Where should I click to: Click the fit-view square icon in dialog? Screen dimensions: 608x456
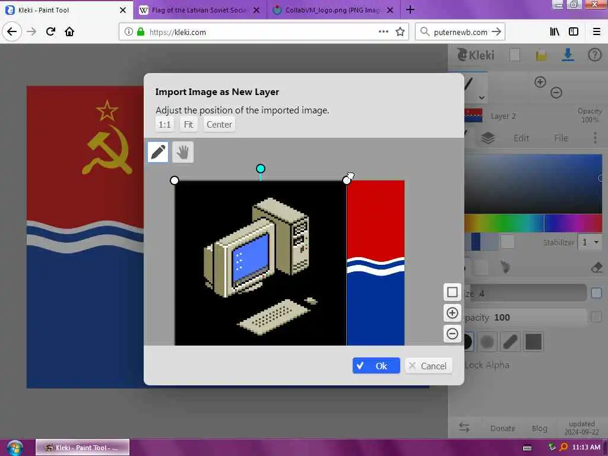pos(452,292)
